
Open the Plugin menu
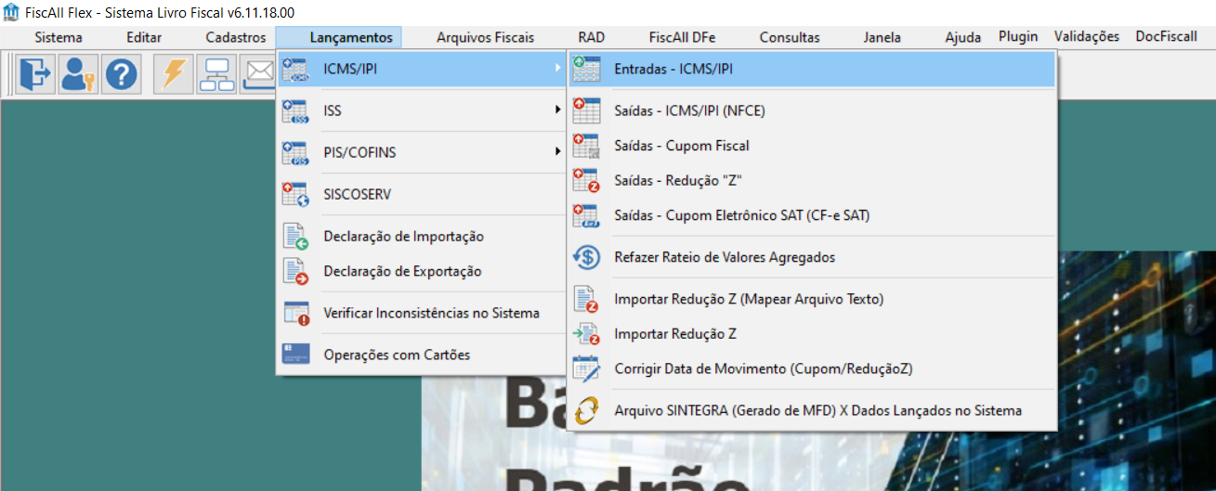[1018, 37]
